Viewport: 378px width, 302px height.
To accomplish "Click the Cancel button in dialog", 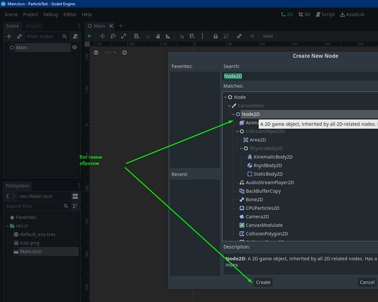I will pos(367,282).
